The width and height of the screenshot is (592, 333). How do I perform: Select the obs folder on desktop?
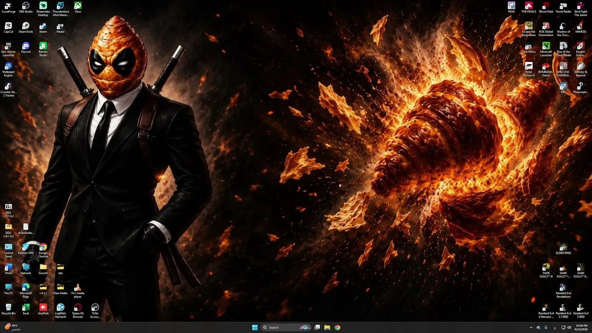[x=61, y=269]
